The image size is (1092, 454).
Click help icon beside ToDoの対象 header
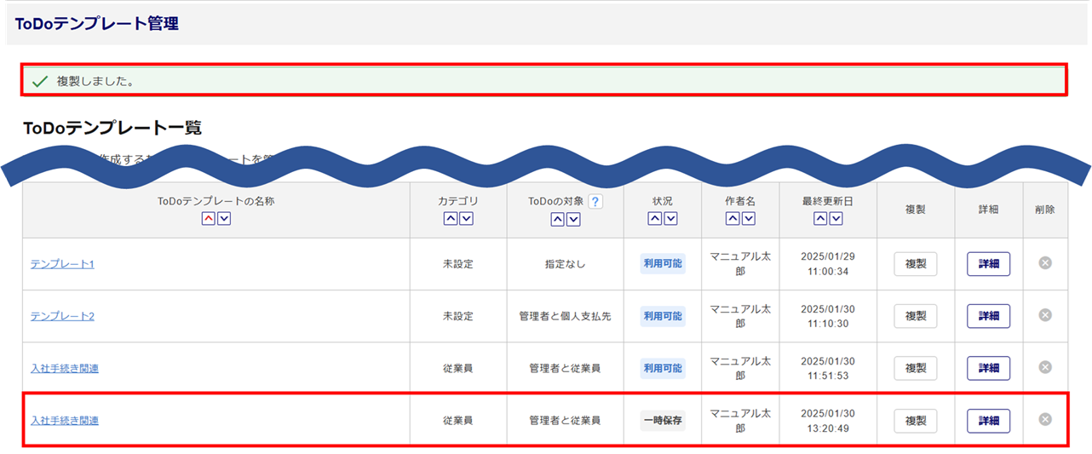pos(595,202)
